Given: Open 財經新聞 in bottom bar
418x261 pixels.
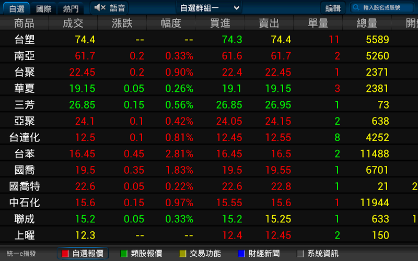Looking at the screenshot, I should tap(259, 254).
